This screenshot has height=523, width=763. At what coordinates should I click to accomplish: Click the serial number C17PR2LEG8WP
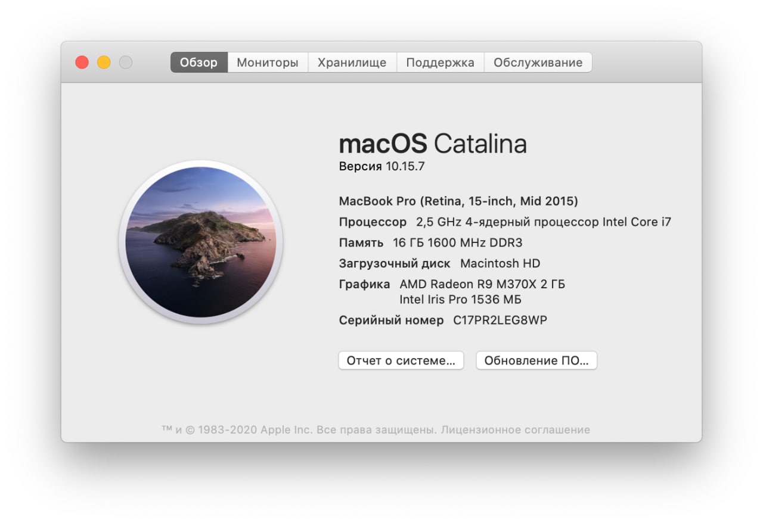point(500,320)
